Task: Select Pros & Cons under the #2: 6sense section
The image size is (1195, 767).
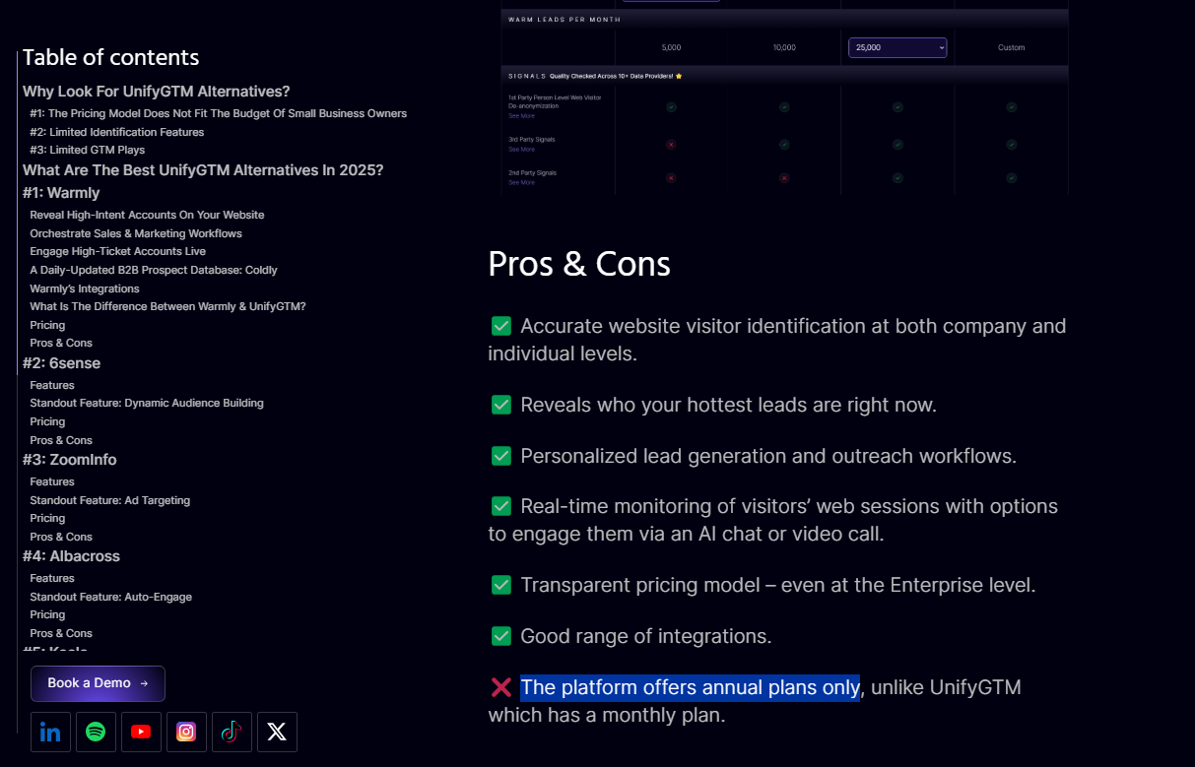Action: click(61, 440)
